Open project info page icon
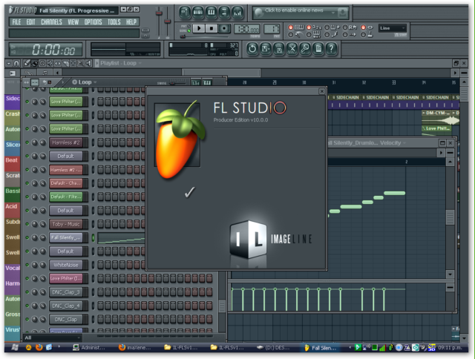The image size is (475, 359). [318, 49]
